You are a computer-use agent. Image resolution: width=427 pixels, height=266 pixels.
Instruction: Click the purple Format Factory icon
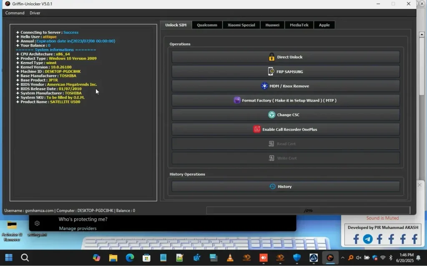click(x=237, y=100)
